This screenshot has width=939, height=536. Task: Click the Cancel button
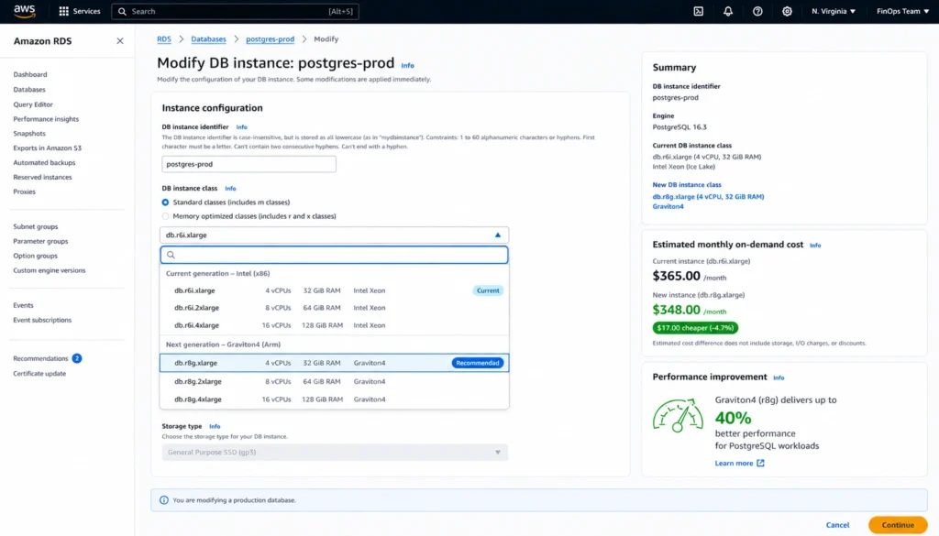837,525
